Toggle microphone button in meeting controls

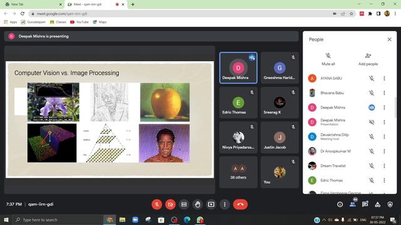point(157,204)
